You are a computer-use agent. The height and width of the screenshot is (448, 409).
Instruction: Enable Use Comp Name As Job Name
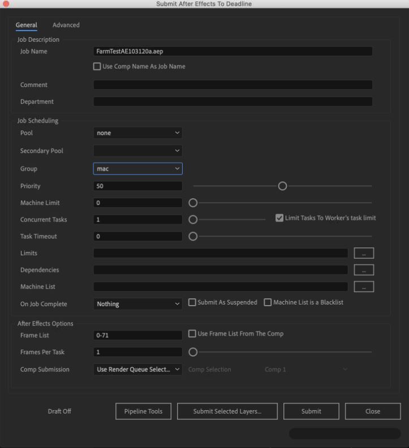click(x=97, y=66)
